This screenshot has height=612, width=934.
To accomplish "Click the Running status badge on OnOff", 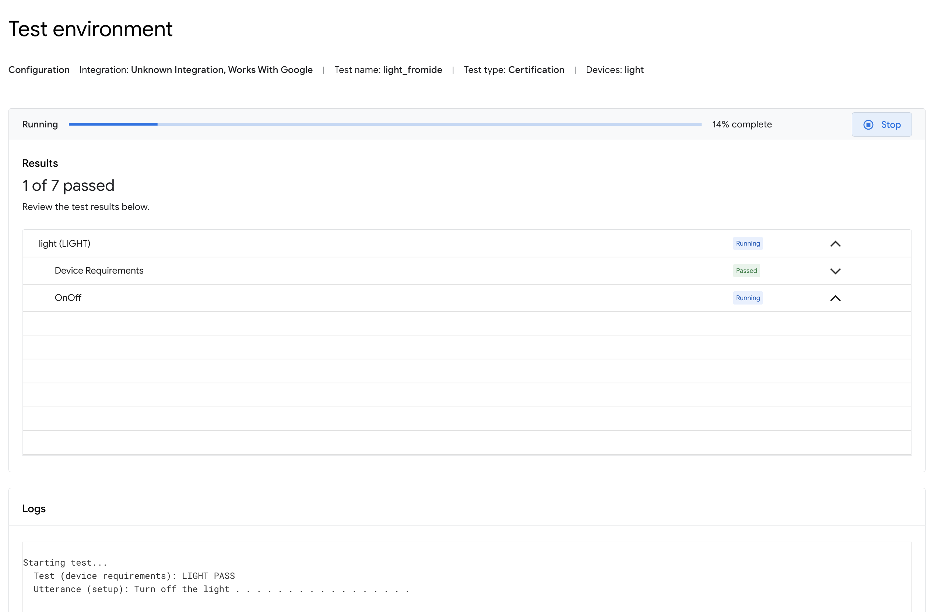I will [x=748, y=298].
